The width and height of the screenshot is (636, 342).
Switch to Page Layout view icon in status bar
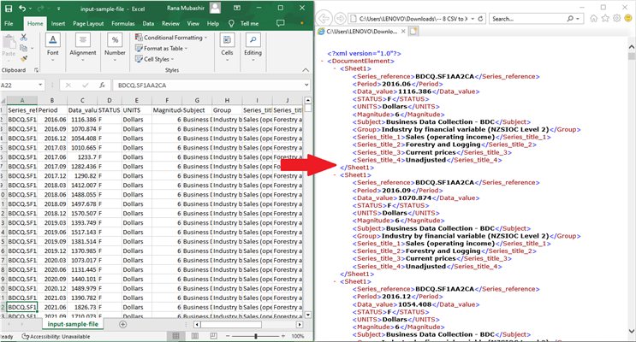point(195,336)
